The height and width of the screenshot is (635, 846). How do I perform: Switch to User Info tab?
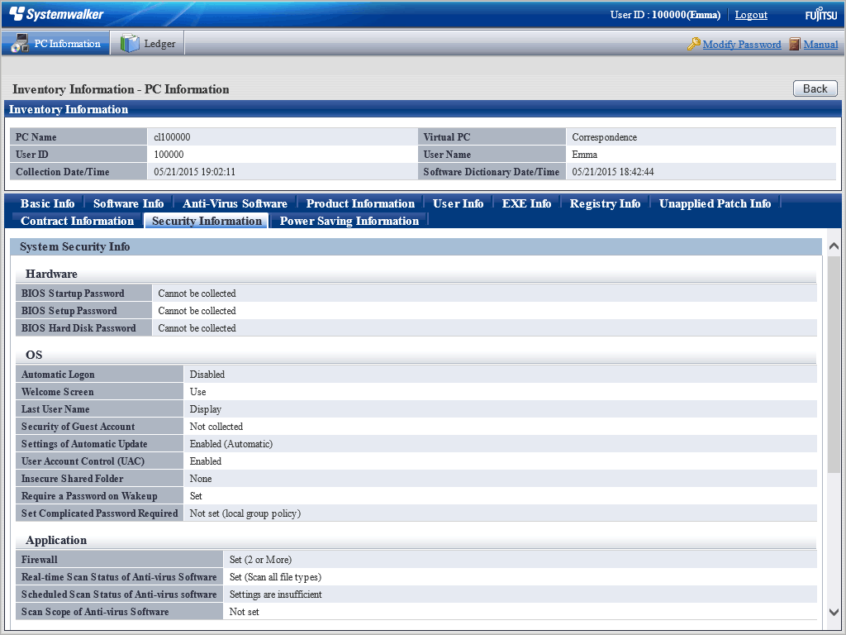458,203
